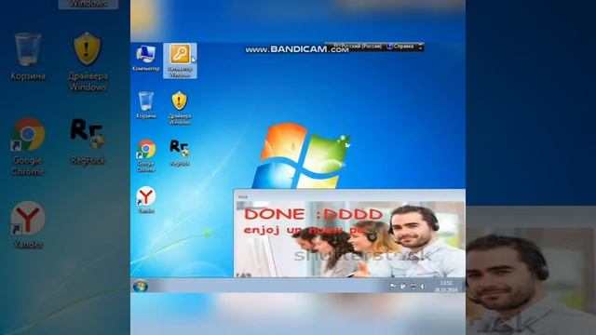Launch Yandex shortcut in the sharp centered desktop
Screen dimensions: 596x335
click(146, 199)
